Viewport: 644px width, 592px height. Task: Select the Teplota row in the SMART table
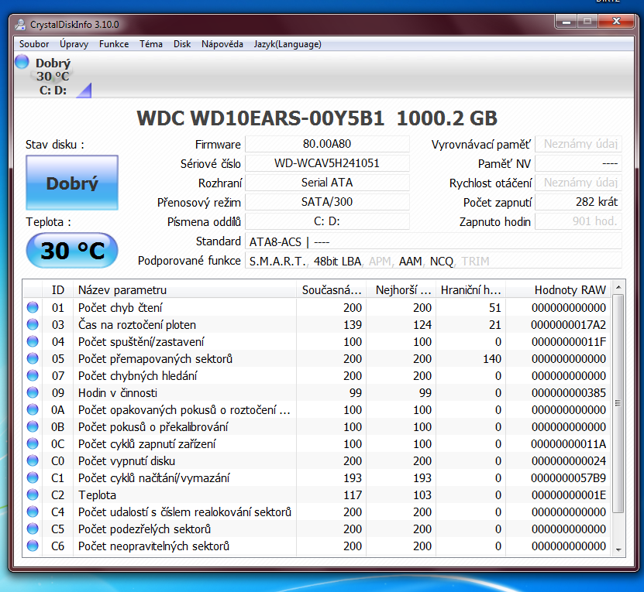pyautogui.click(x=317, y=494)
